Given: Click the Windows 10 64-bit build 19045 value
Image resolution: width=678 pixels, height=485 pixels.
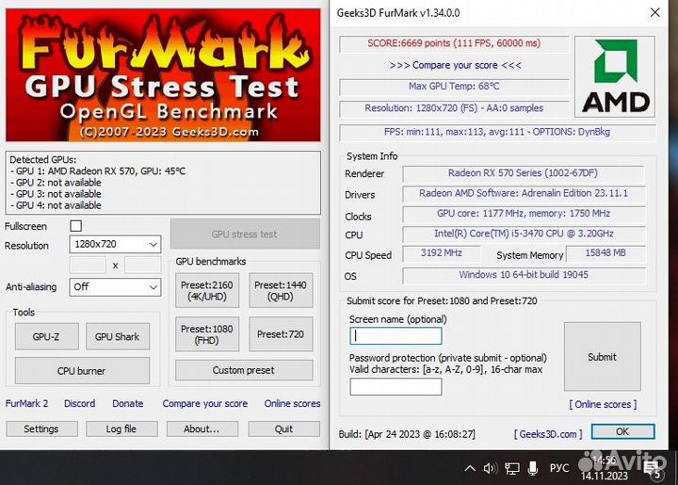Looking at the screenshot, I should click(524, 275).
